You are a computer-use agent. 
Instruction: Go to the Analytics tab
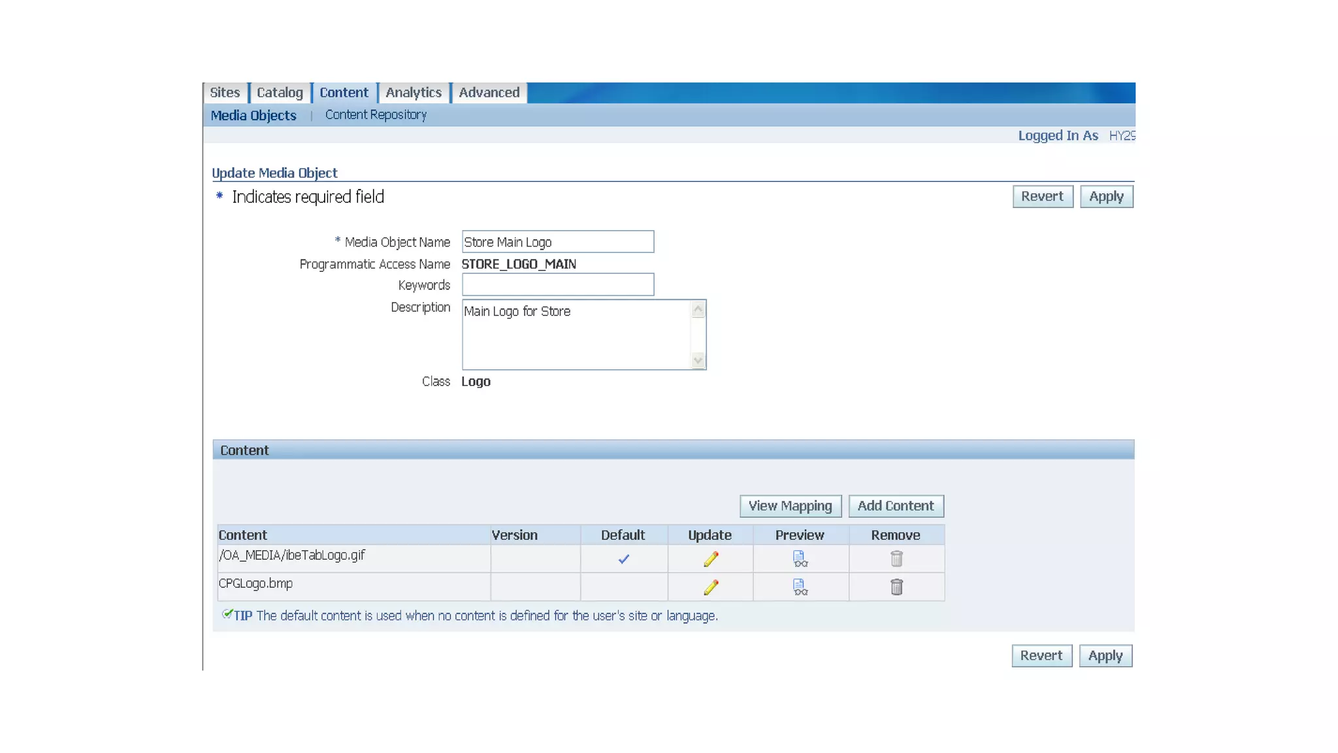tap(414, 93)
